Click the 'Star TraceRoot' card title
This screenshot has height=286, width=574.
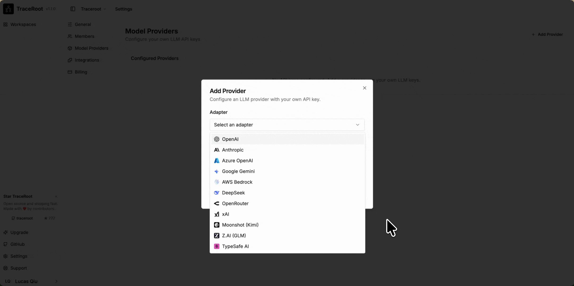pyautogui.click(x=18, y=196)
